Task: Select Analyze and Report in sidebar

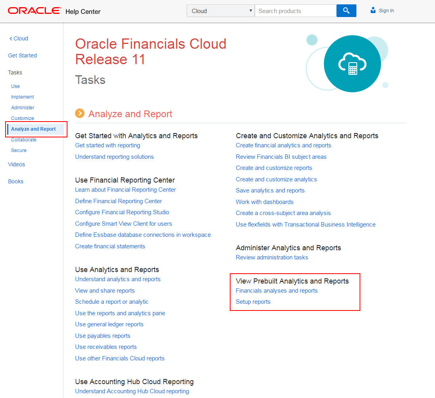Action: pos(33,129)
